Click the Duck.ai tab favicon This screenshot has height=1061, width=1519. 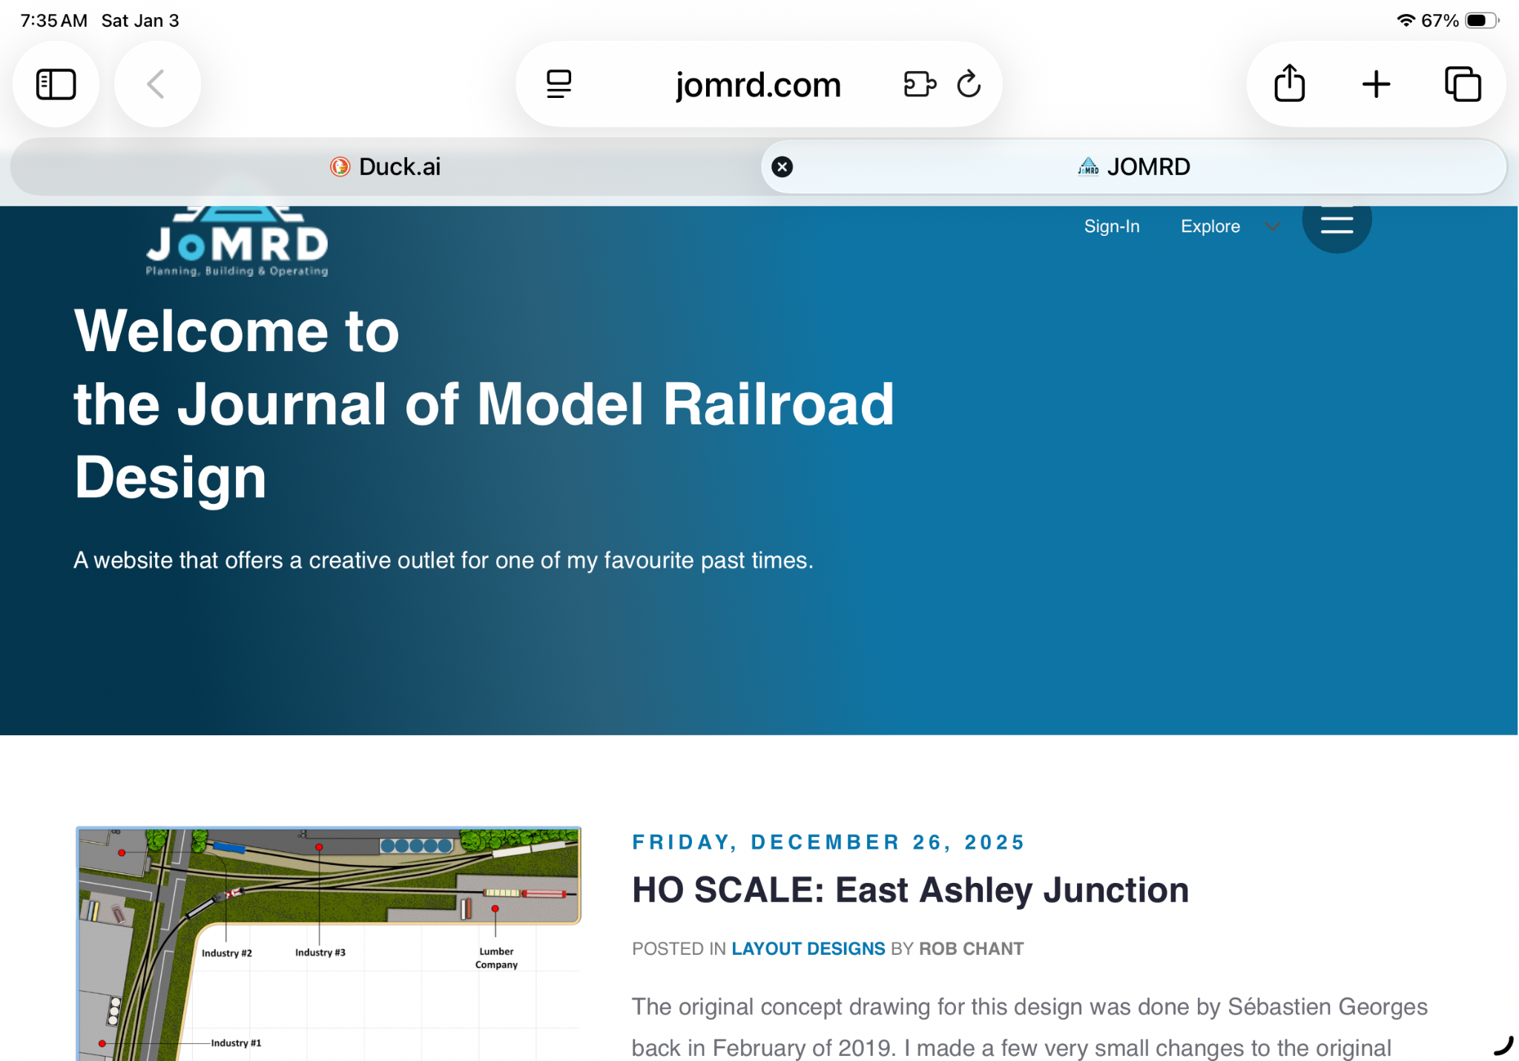(x=340, y=167)
